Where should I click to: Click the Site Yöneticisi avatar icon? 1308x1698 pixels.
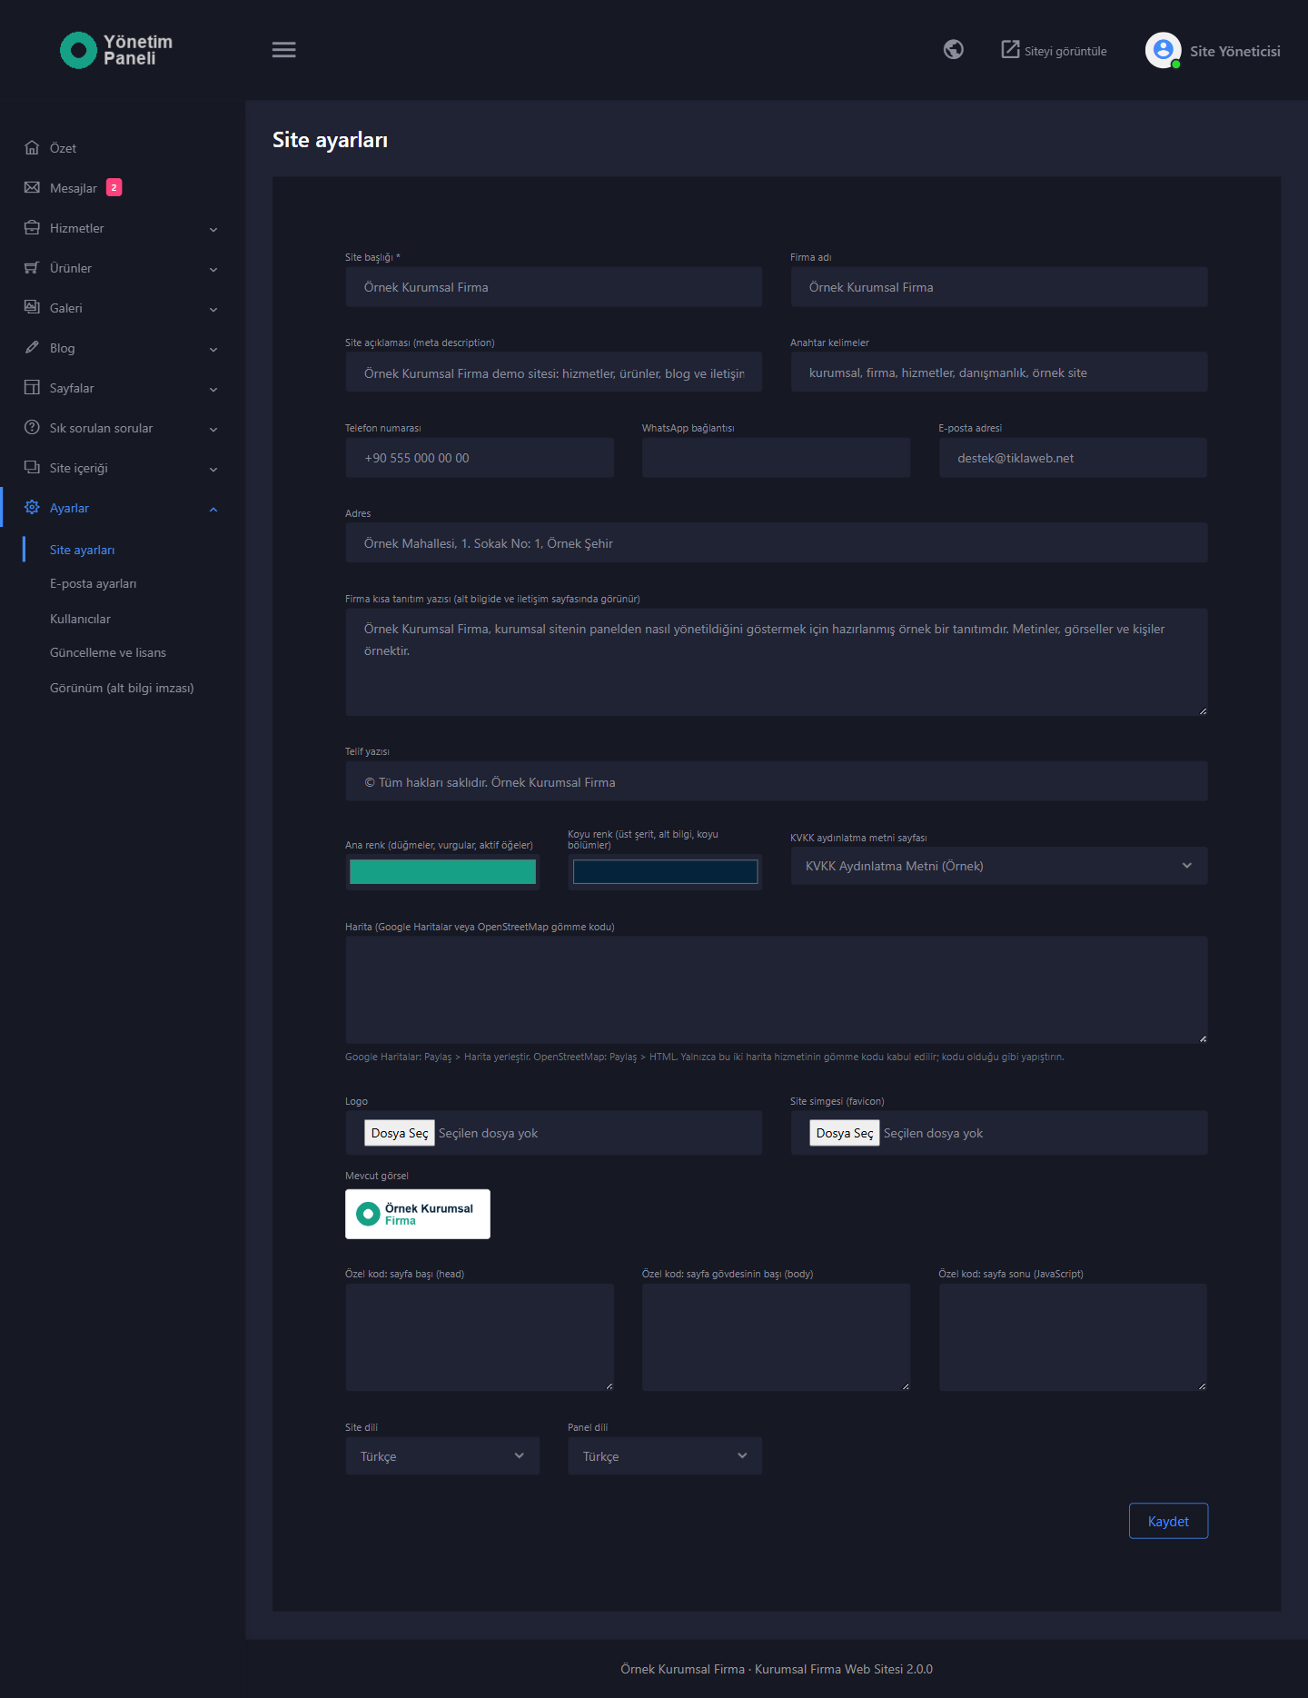tap(1163, 50)
